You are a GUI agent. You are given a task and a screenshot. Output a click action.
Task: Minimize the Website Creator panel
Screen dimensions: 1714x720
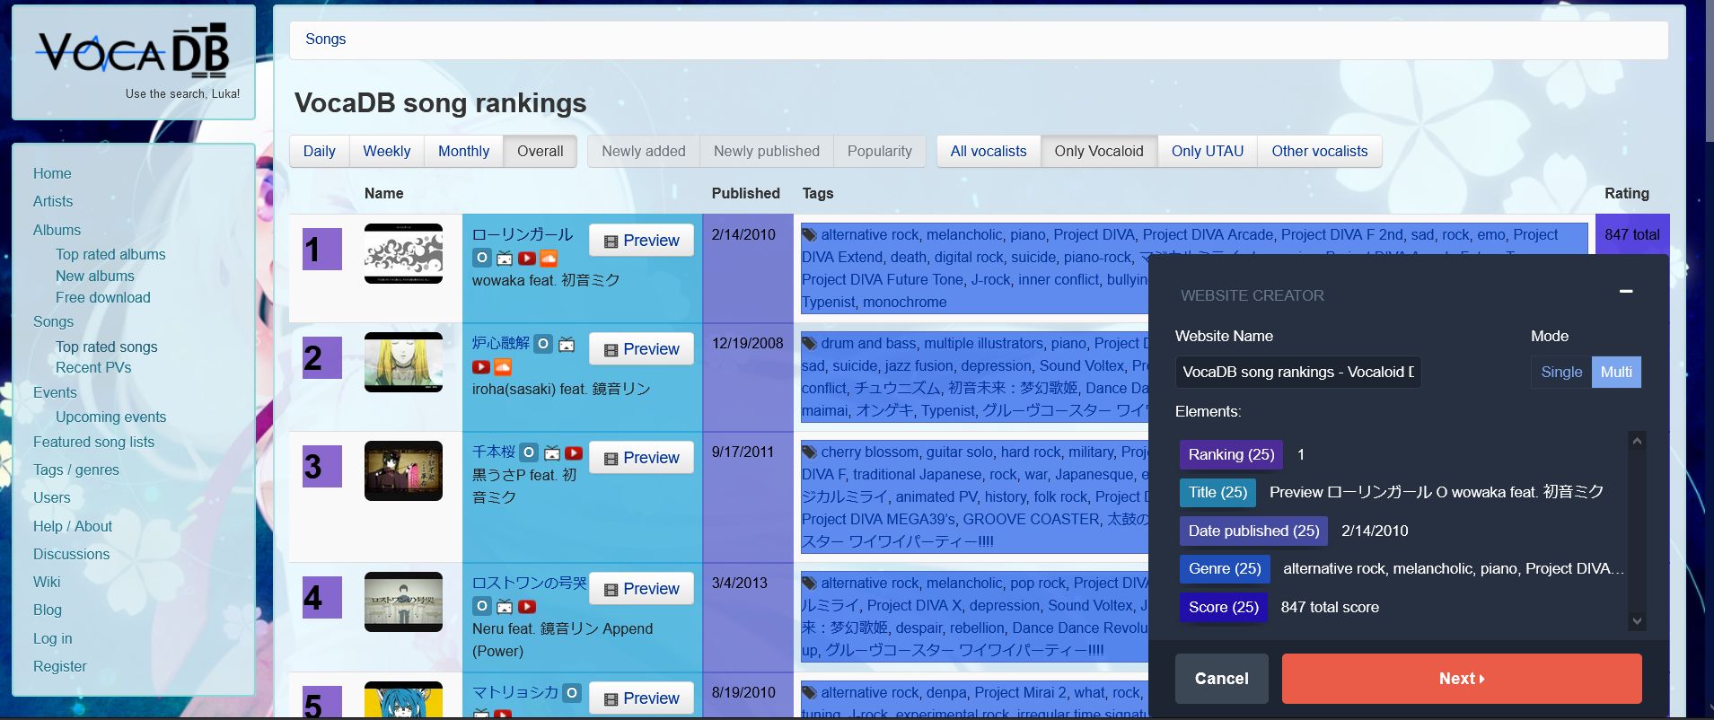click(x=1625, y=292)
